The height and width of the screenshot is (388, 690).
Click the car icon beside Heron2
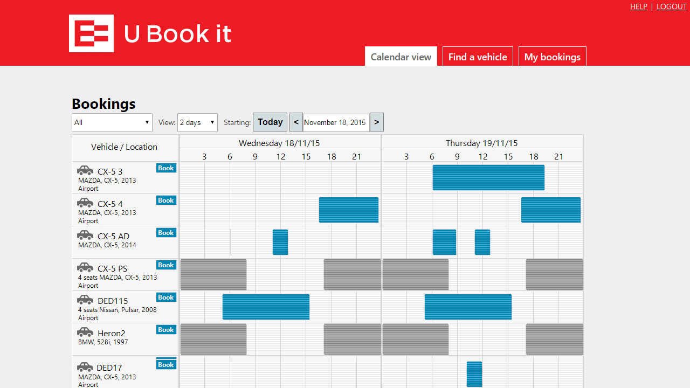[85, 332]
